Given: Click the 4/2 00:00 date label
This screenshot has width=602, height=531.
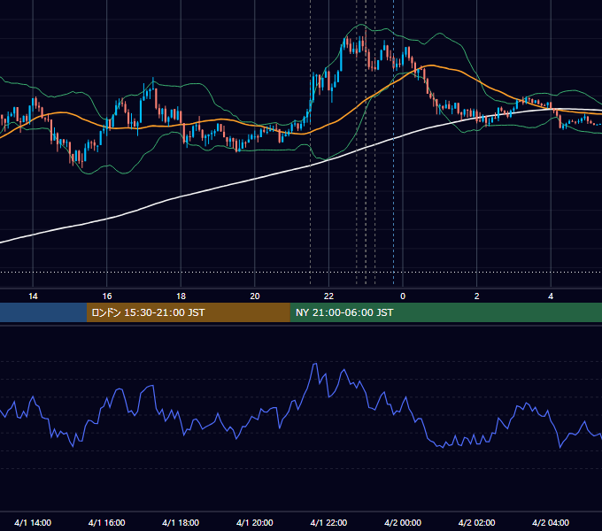Looking at the screenshot, I should pos(403,522).
